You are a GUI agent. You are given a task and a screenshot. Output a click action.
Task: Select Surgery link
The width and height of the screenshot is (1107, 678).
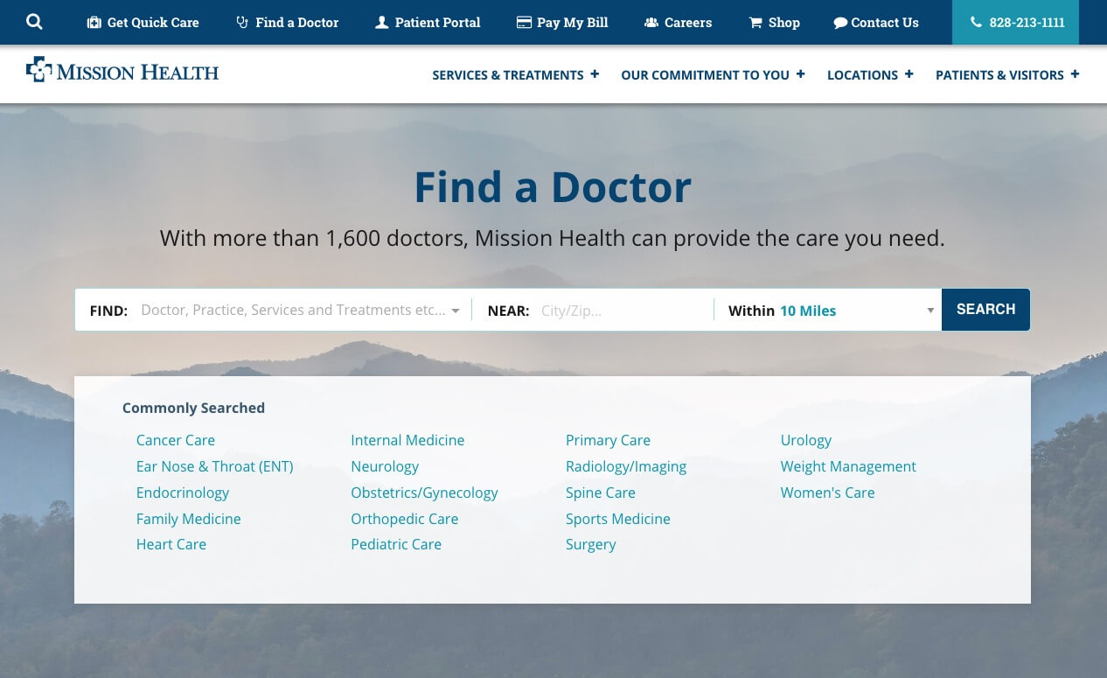[x=591, y=544]
